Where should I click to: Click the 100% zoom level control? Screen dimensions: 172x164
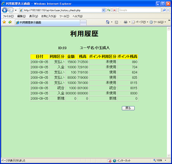point(158,161)
